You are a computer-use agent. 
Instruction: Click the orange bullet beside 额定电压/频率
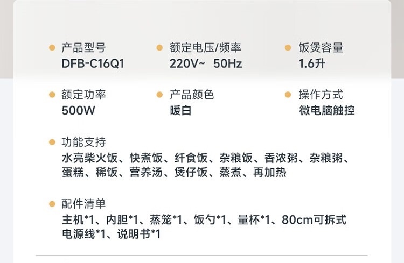pyautogui.click(x=159, y=48)
